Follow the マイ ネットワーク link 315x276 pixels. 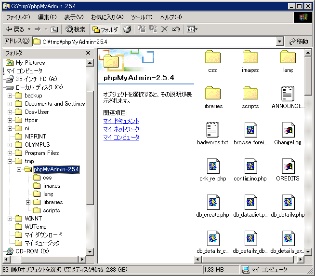[x=121, y=129]
